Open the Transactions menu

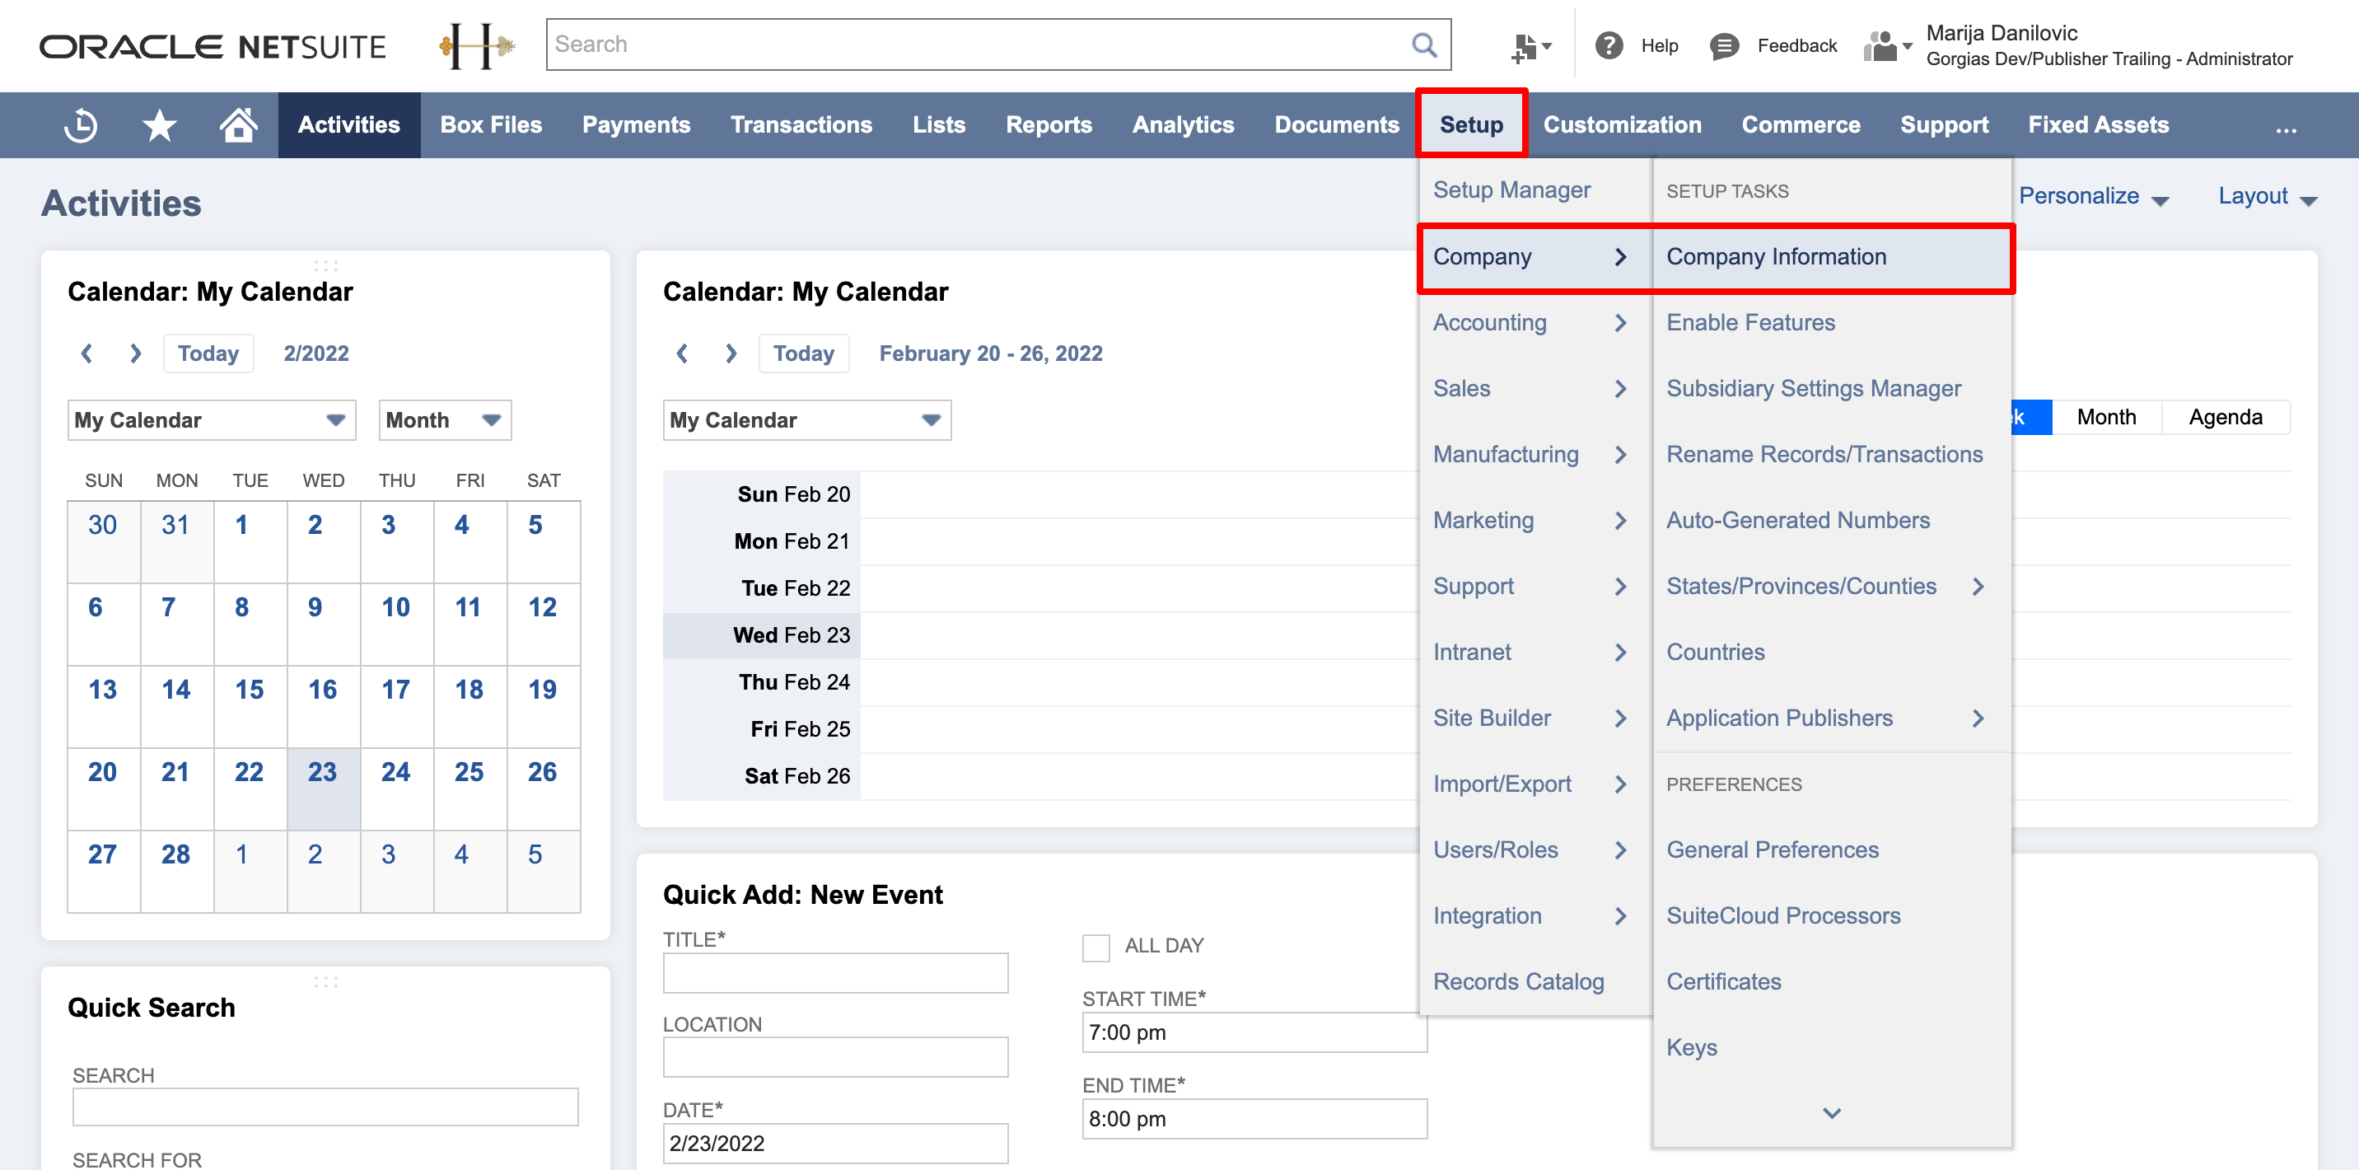point(801,124)
